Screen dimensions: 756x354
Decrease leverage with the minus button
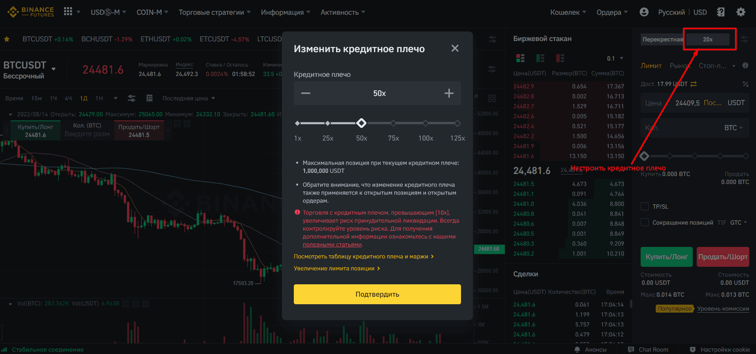(x=306, y=93)
